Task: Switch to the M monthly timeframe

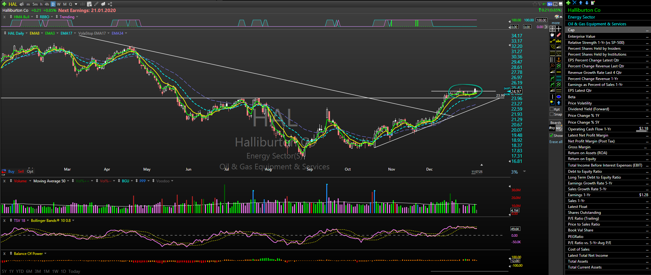Action: pos(65,4)
